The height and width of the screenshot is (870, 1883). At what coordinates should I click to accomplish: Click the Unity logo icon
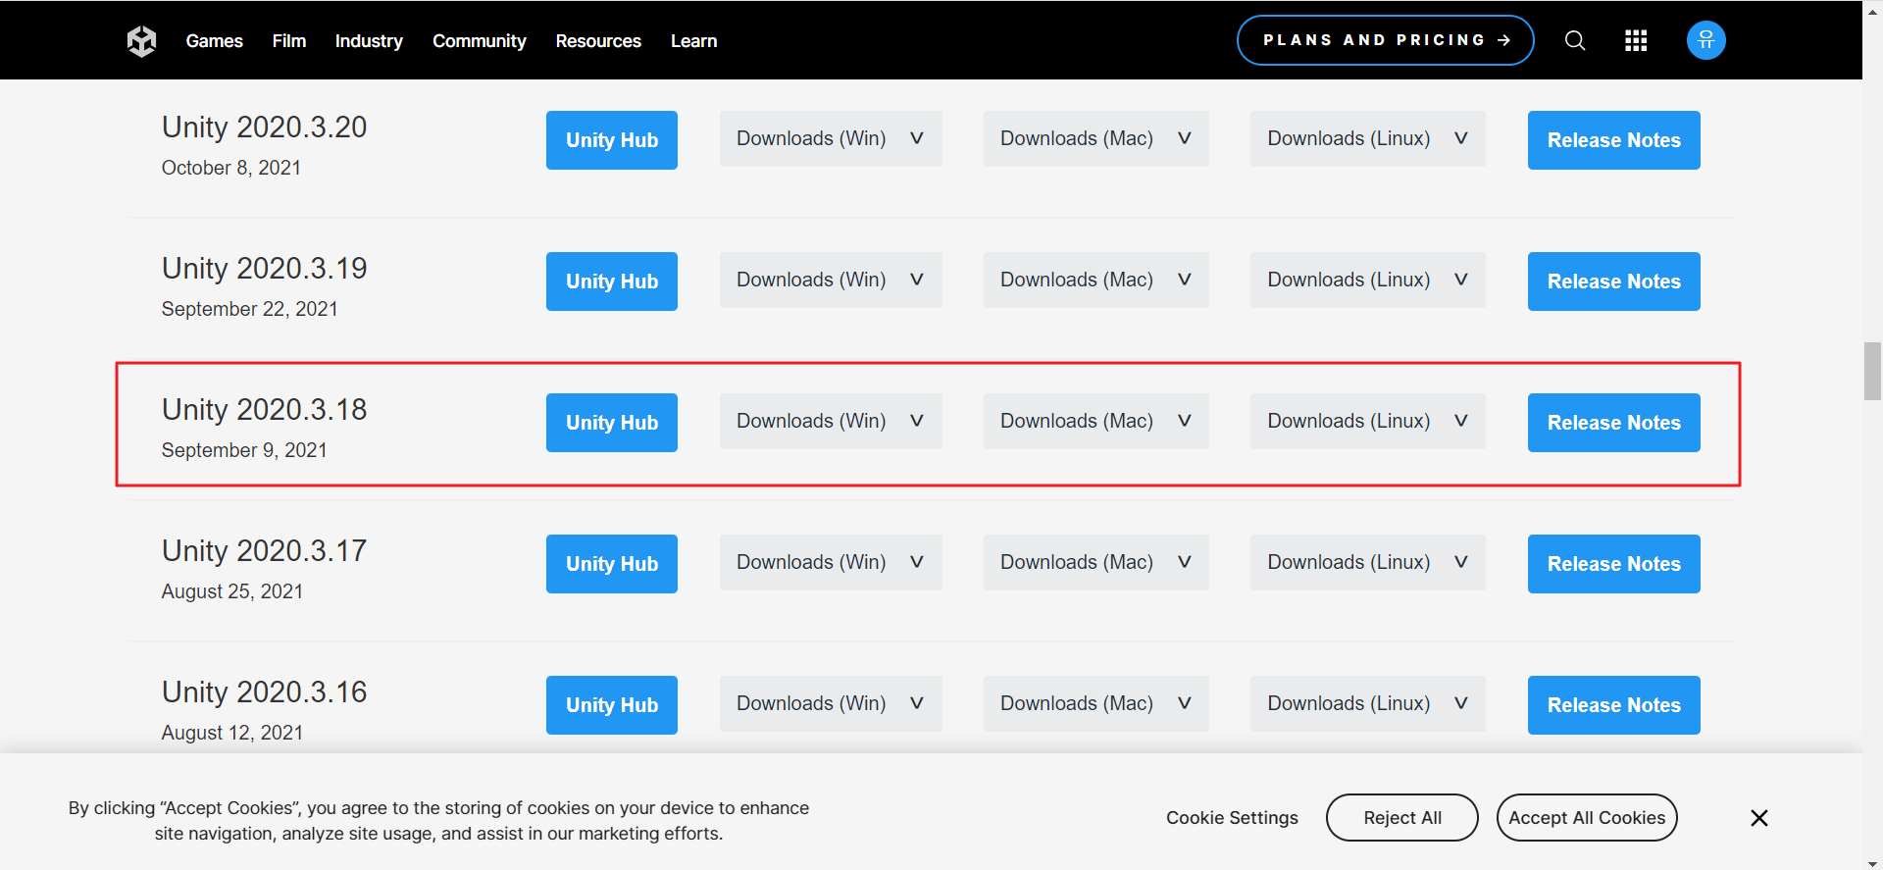(x=142, y=41)
